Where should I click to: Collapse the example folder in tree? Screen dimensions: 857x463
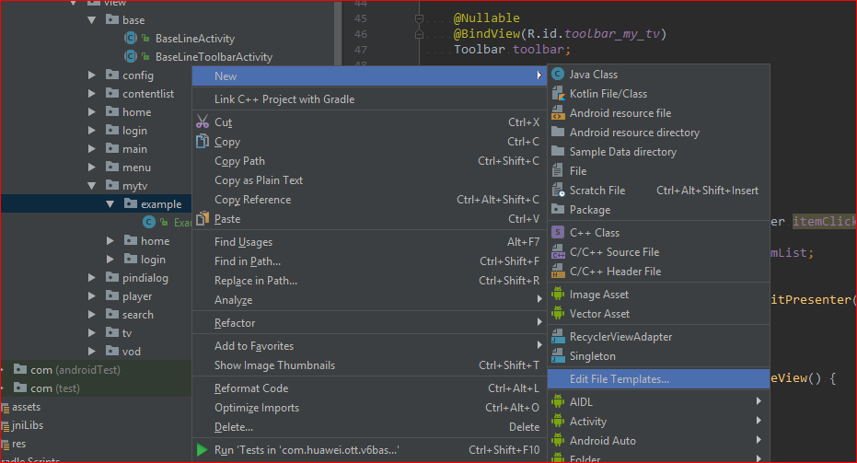[110, 204]
